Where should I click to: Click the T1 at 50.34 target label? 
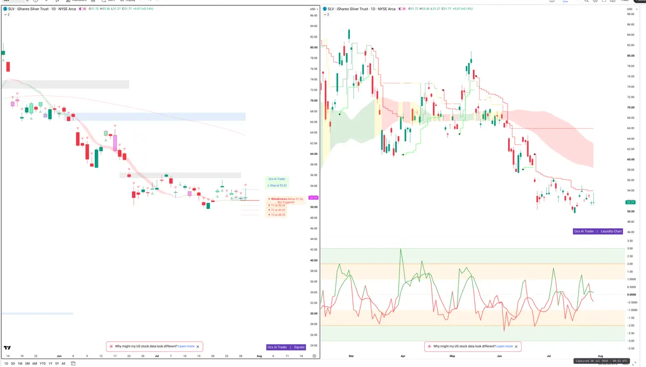(277, 205)
